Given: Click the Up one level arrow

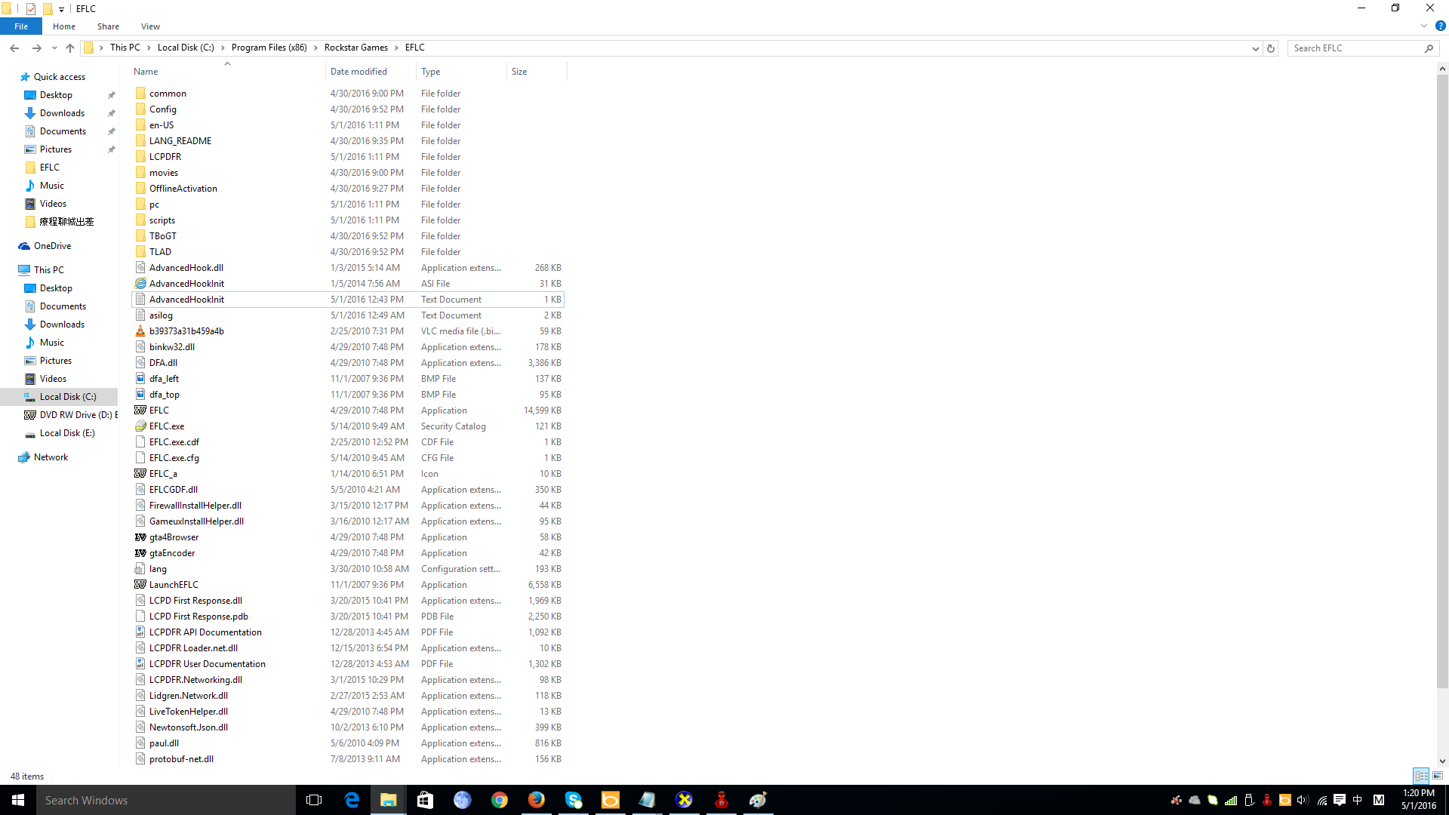Looking at the screenshot, I should 70,48.
